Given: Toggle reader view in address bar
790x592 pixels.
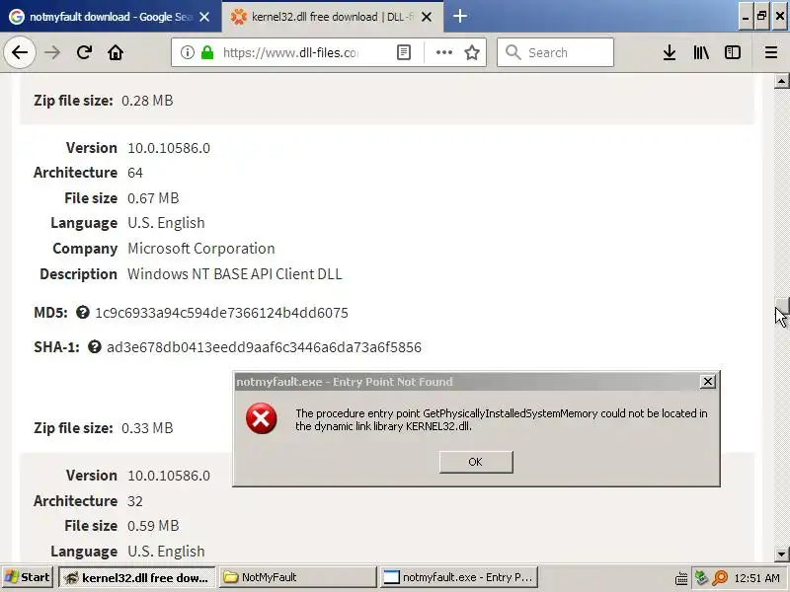Looking at the screenshot, I should click(x=404, y=52).
